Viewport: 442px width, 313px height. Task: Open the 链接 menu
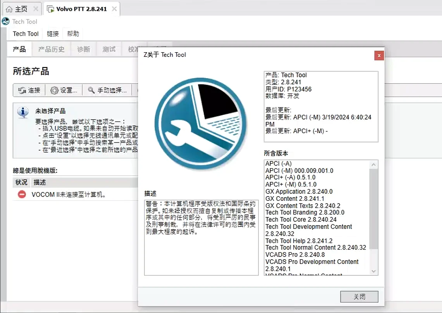[x=52, y=34]
